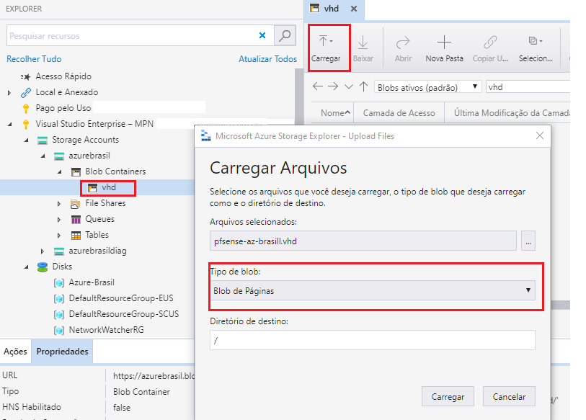
Task: Click the Blob Container Tipo value
Action: (141, 392)
